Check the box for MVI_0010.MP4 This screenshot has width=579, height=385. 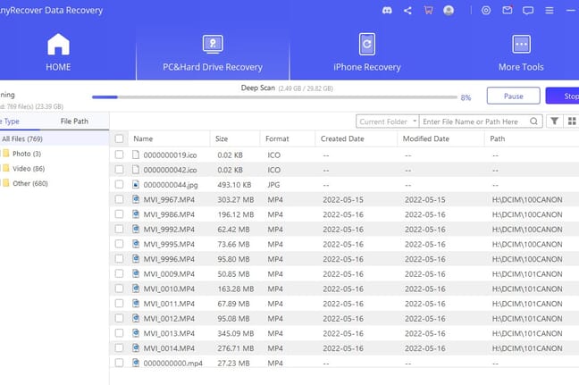tap(119, 289)
